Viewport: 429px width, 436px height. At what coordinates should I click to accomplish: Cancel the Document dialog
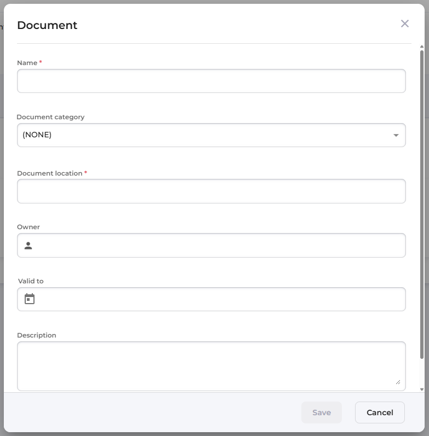coord(380,412)
